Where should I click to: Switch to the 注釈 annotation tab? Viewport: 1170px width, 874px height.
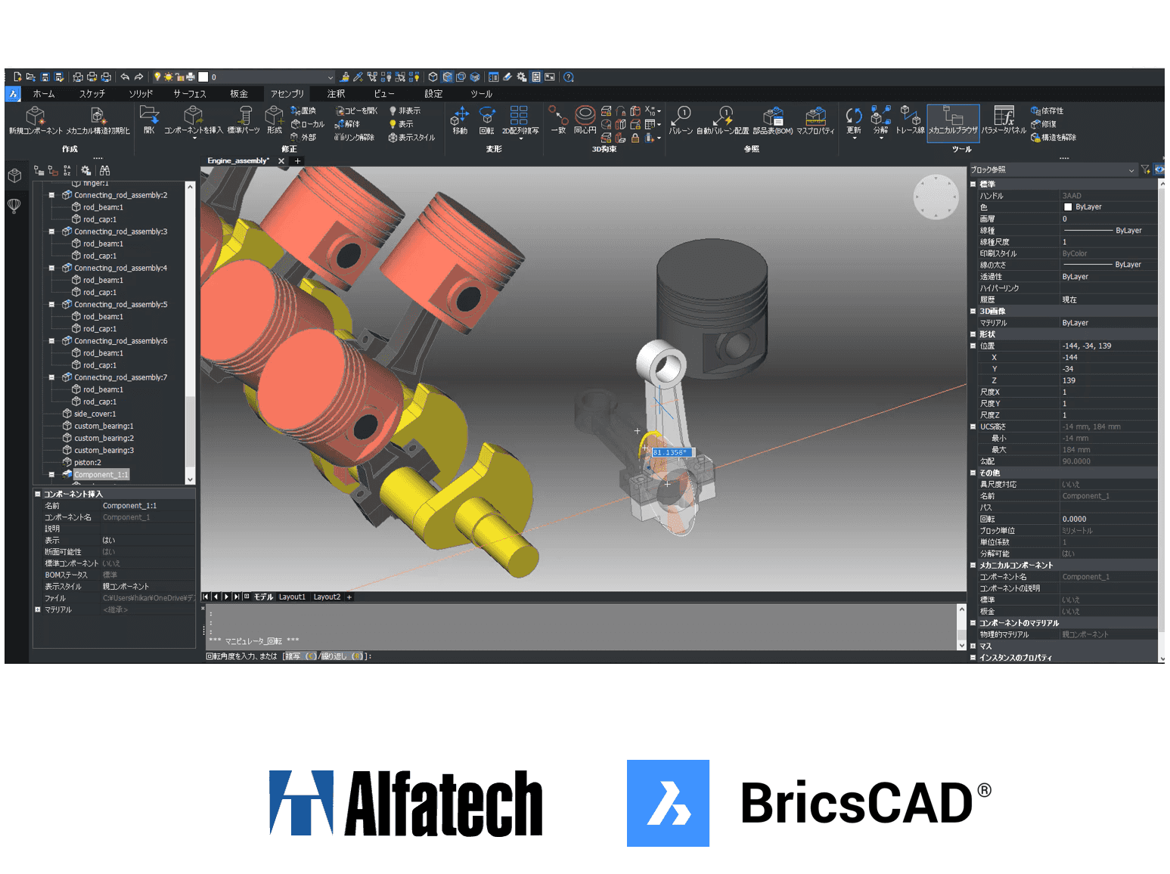336,94
